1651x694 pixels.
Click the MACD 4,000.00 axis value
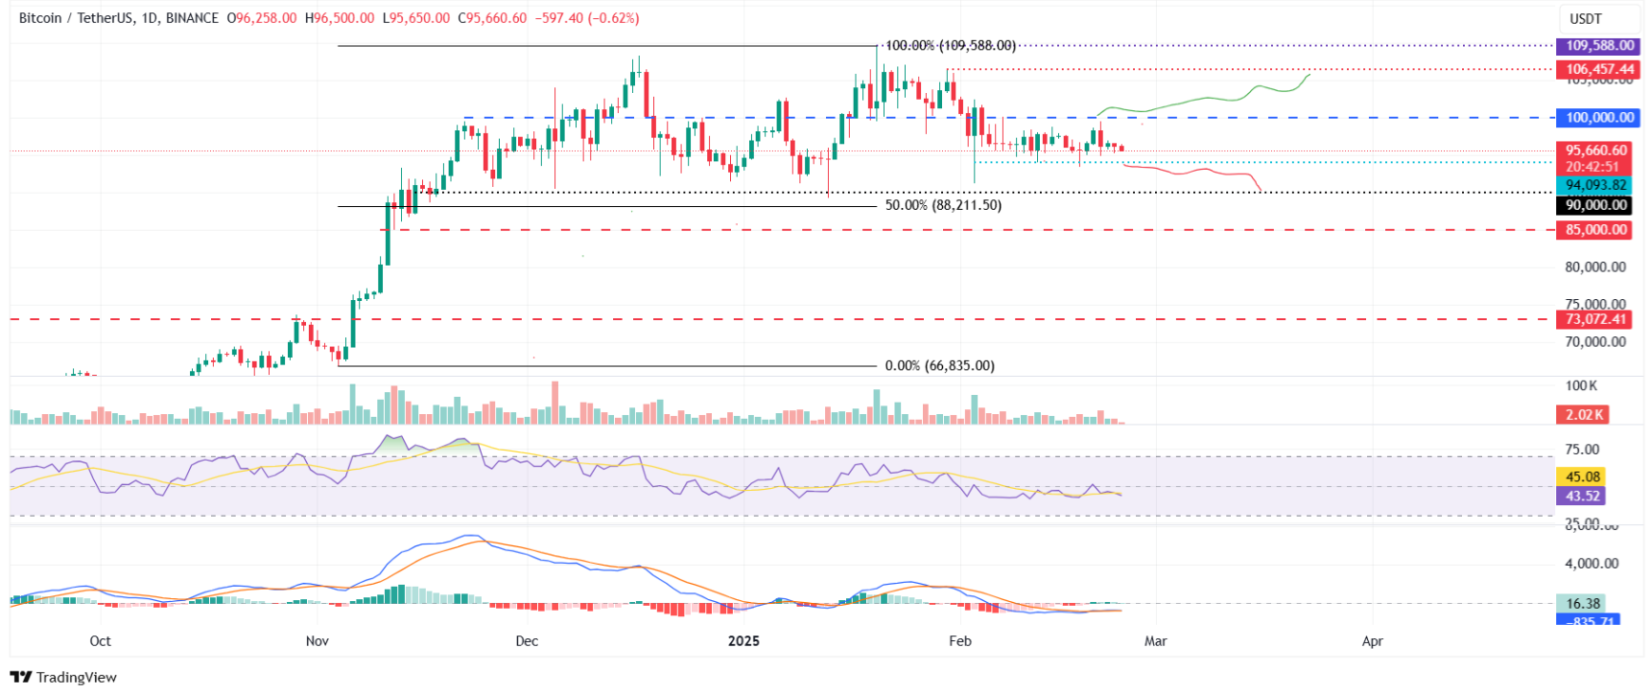click(x=1590, y=564)
